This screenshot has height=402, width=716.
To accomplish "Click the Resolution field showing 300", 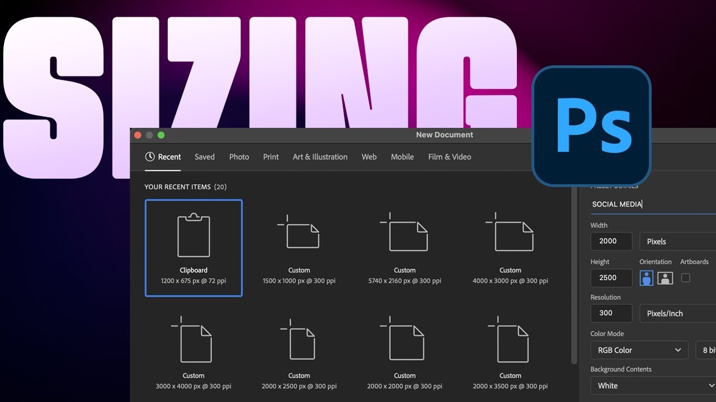I will coord(611,313).
